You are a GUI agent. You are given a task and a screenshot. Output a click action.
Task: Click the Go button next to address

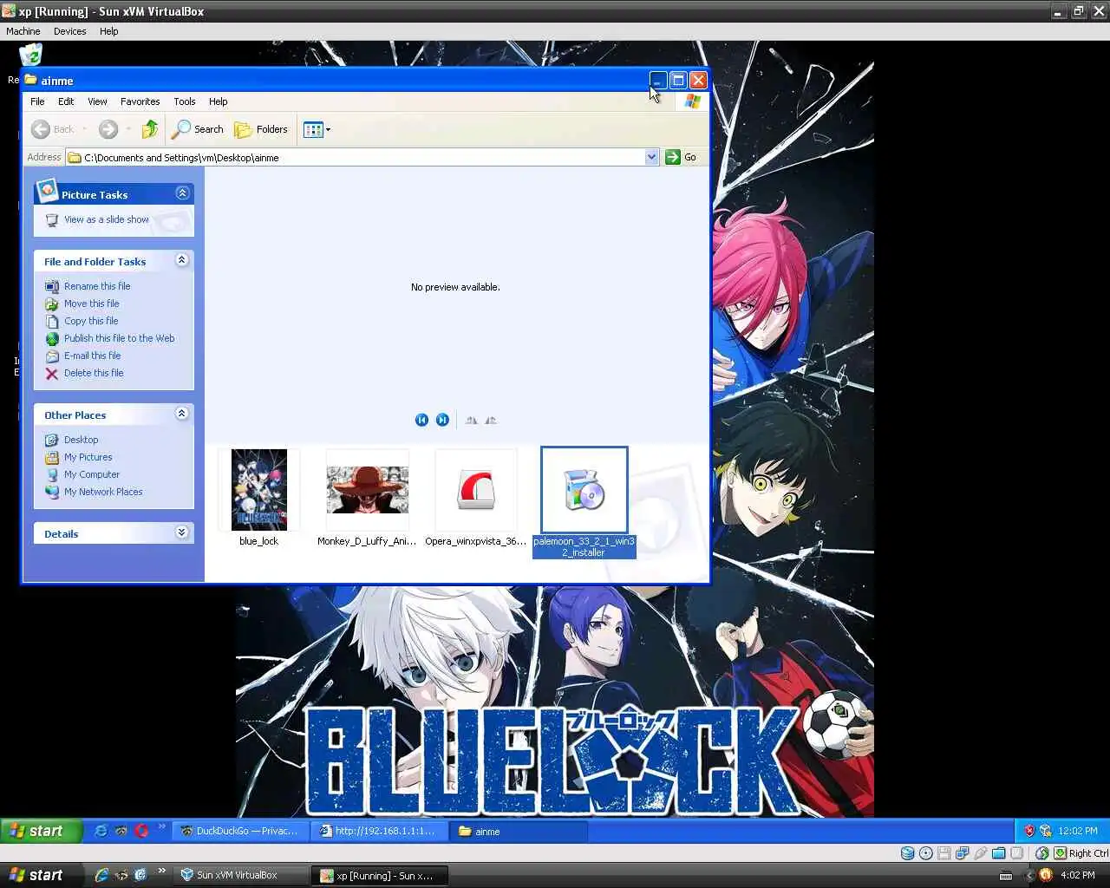pos(682,157)
